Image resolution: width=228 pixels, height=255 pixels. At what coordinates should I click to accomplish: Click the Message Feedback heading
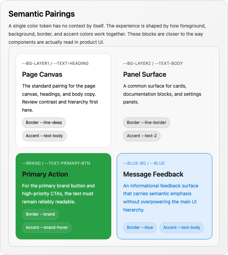tap(153, 174)
